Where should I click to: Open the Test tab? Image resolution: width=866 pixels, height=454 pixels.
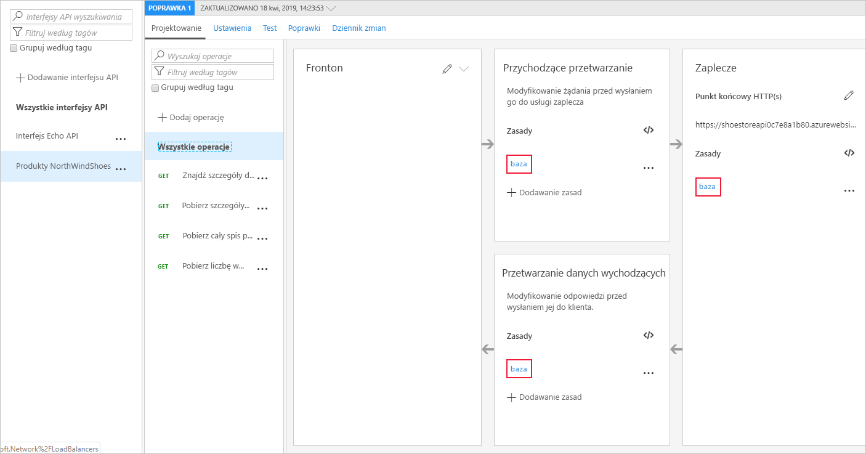pyautogui.click(x=270, y=28)
